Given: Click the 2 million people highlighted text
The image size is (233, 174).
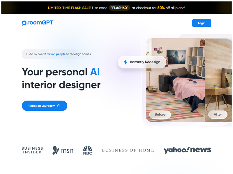Looking at the screenshot, I should 55,54.
